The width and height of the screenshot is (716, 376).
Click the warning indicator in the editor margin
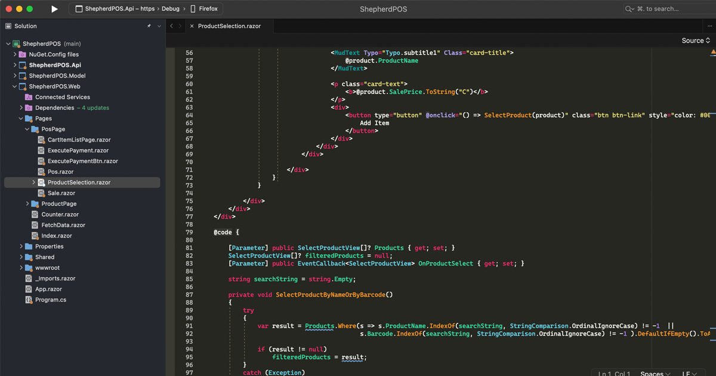click(x=713, y=53)
